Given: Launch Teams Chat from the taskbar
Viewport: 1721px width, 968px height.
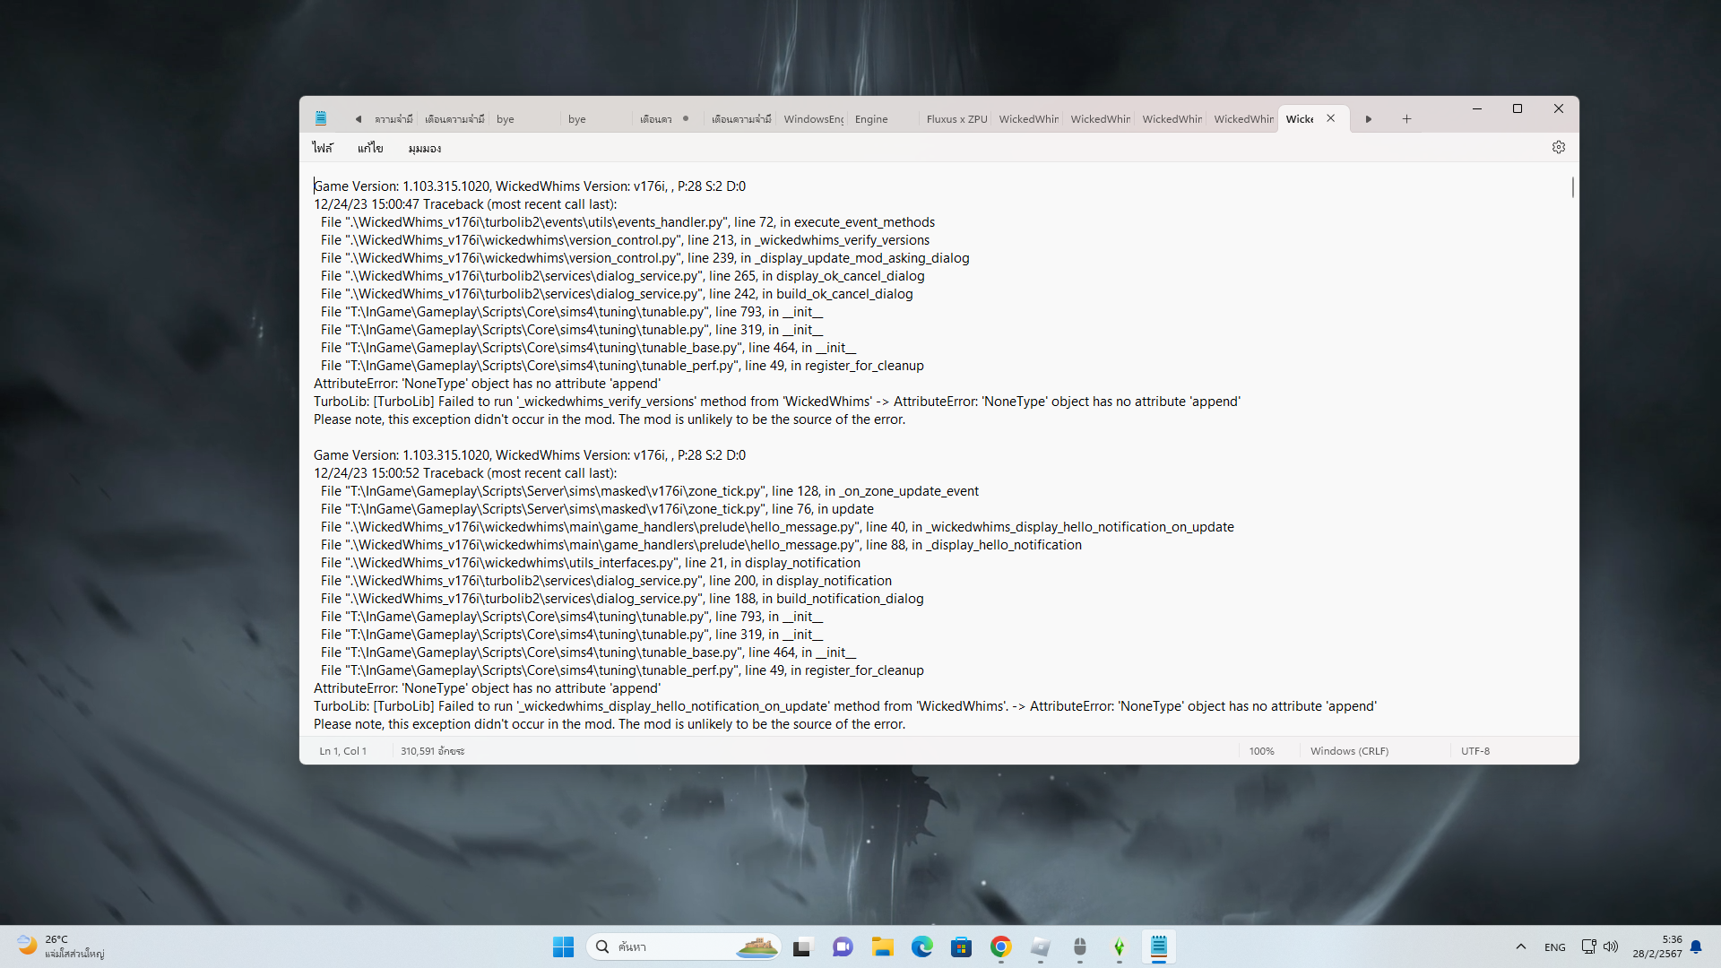Looking at the screenshot, I should (x=843, y=946).
